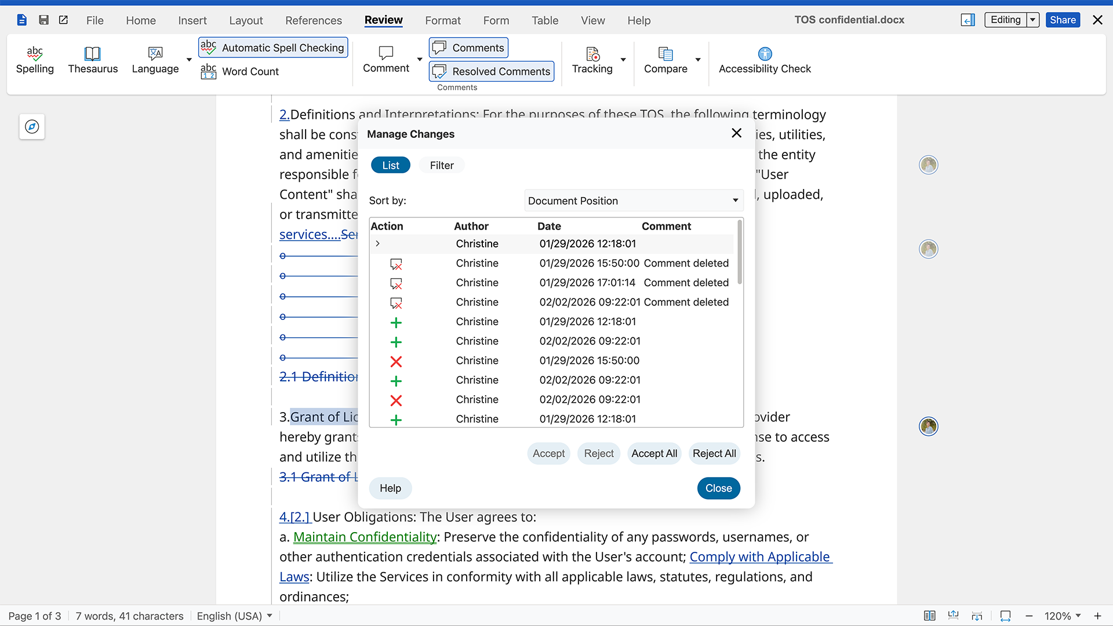This screenshot has width=1113, height=626.
Task: Open the Navigator compass button
Action: tap(32, 126)
